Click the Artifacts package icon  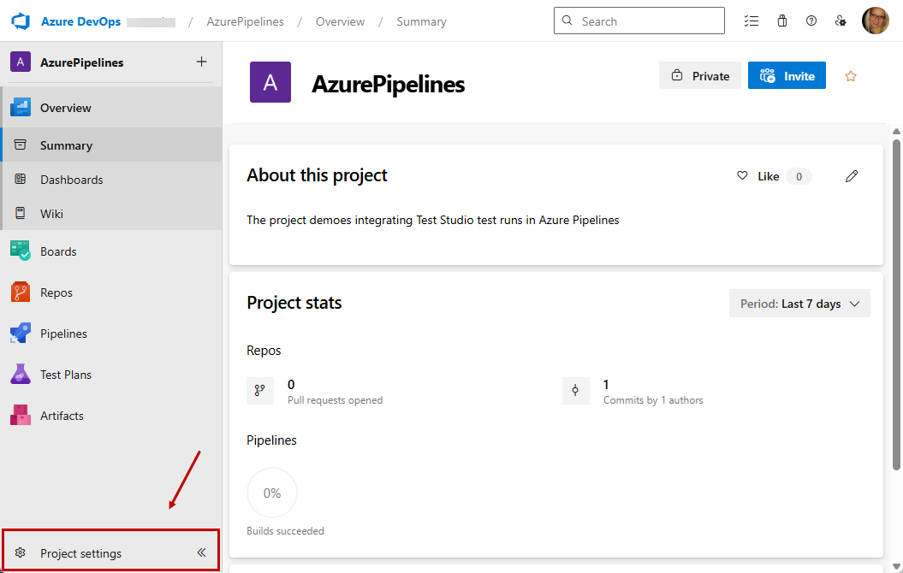(21, 415)
